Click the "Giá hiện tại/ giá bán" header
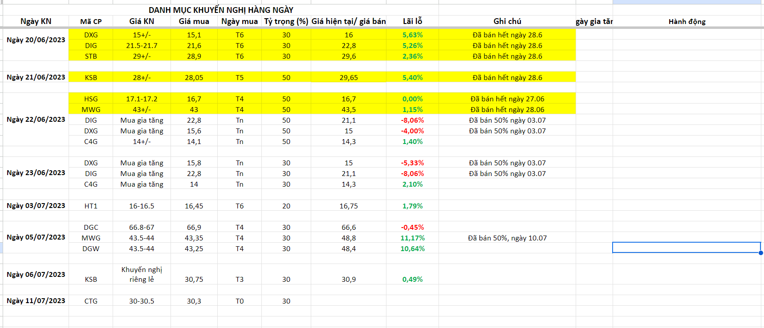 click(349, 21)
